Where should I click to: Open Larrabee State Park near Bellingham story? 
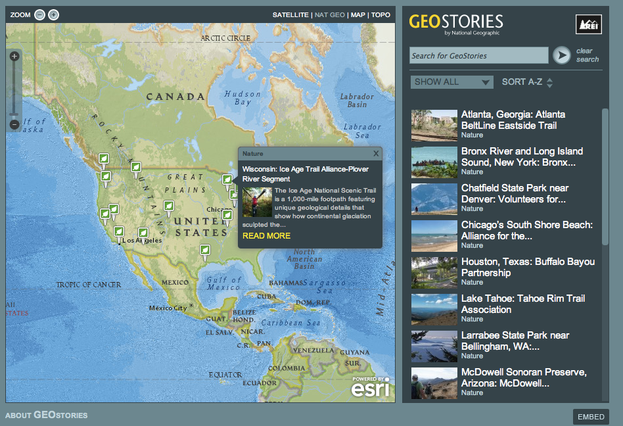(515, 341)
